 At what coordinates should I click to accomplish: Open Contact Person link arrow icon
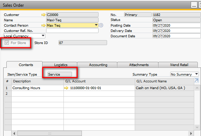point(44,26)
